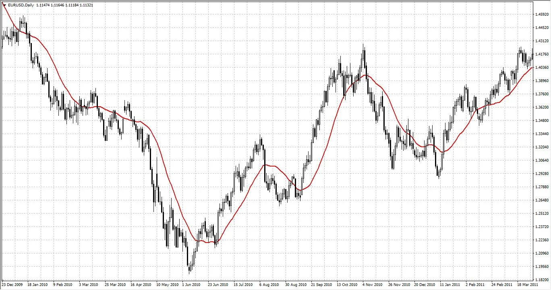Image resolution: width=551 pixels, height=290 pixels.
Task: Click the 1.44520 price label
Action: click(x=542, y=28)
